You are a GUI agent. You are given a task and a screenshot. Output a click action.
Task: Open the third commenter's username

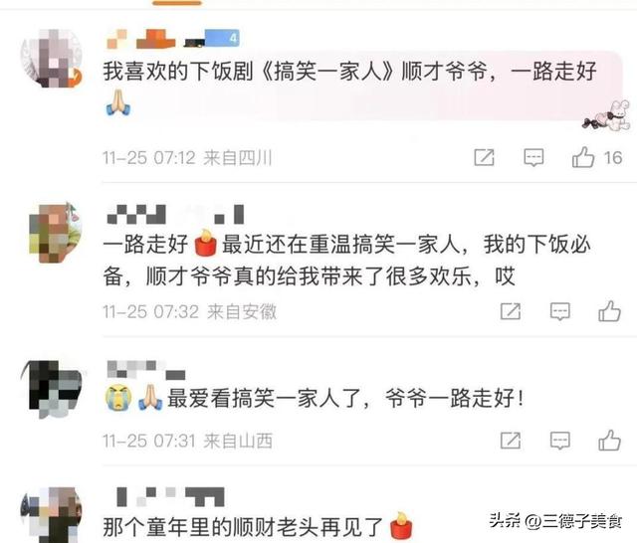pos(146,369)
